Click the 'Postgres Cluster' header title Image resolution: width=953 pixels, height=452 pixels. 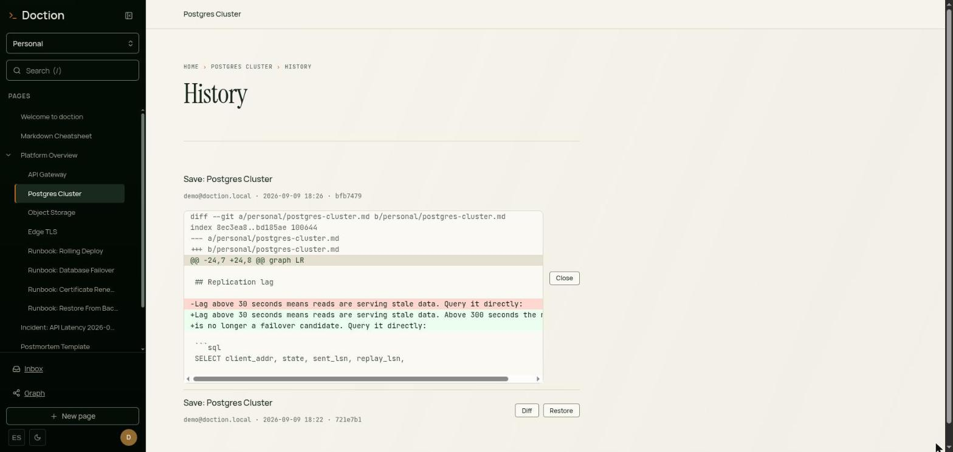212,14
